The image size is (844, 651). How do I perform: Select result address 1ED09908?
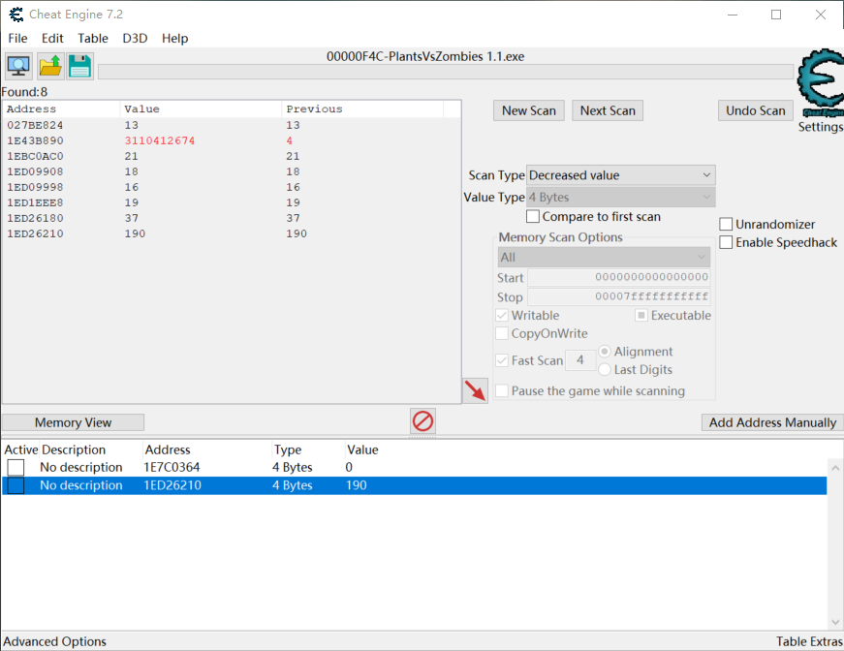pyautogui.click(x=35, y=172)
